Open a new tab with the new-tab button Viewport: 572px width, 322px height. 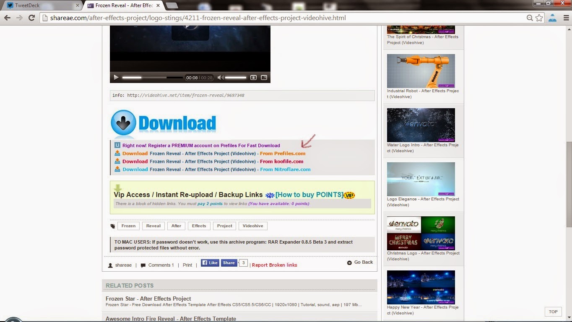pos(172,5)
